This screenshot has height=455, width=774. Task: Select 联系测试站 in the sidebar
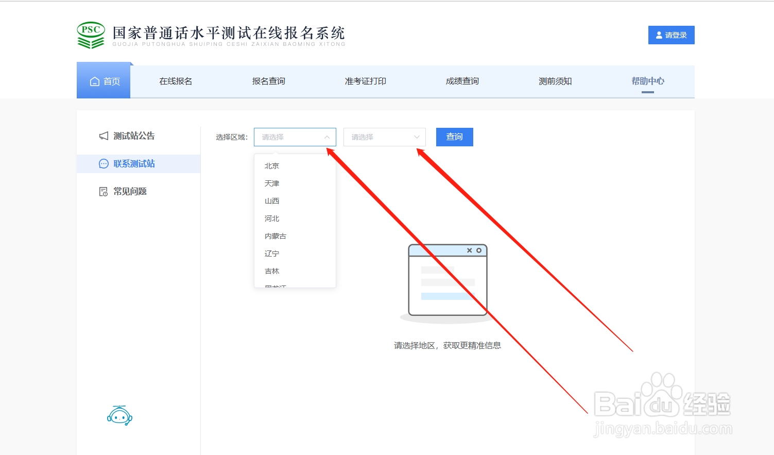(x=139, y=164)
